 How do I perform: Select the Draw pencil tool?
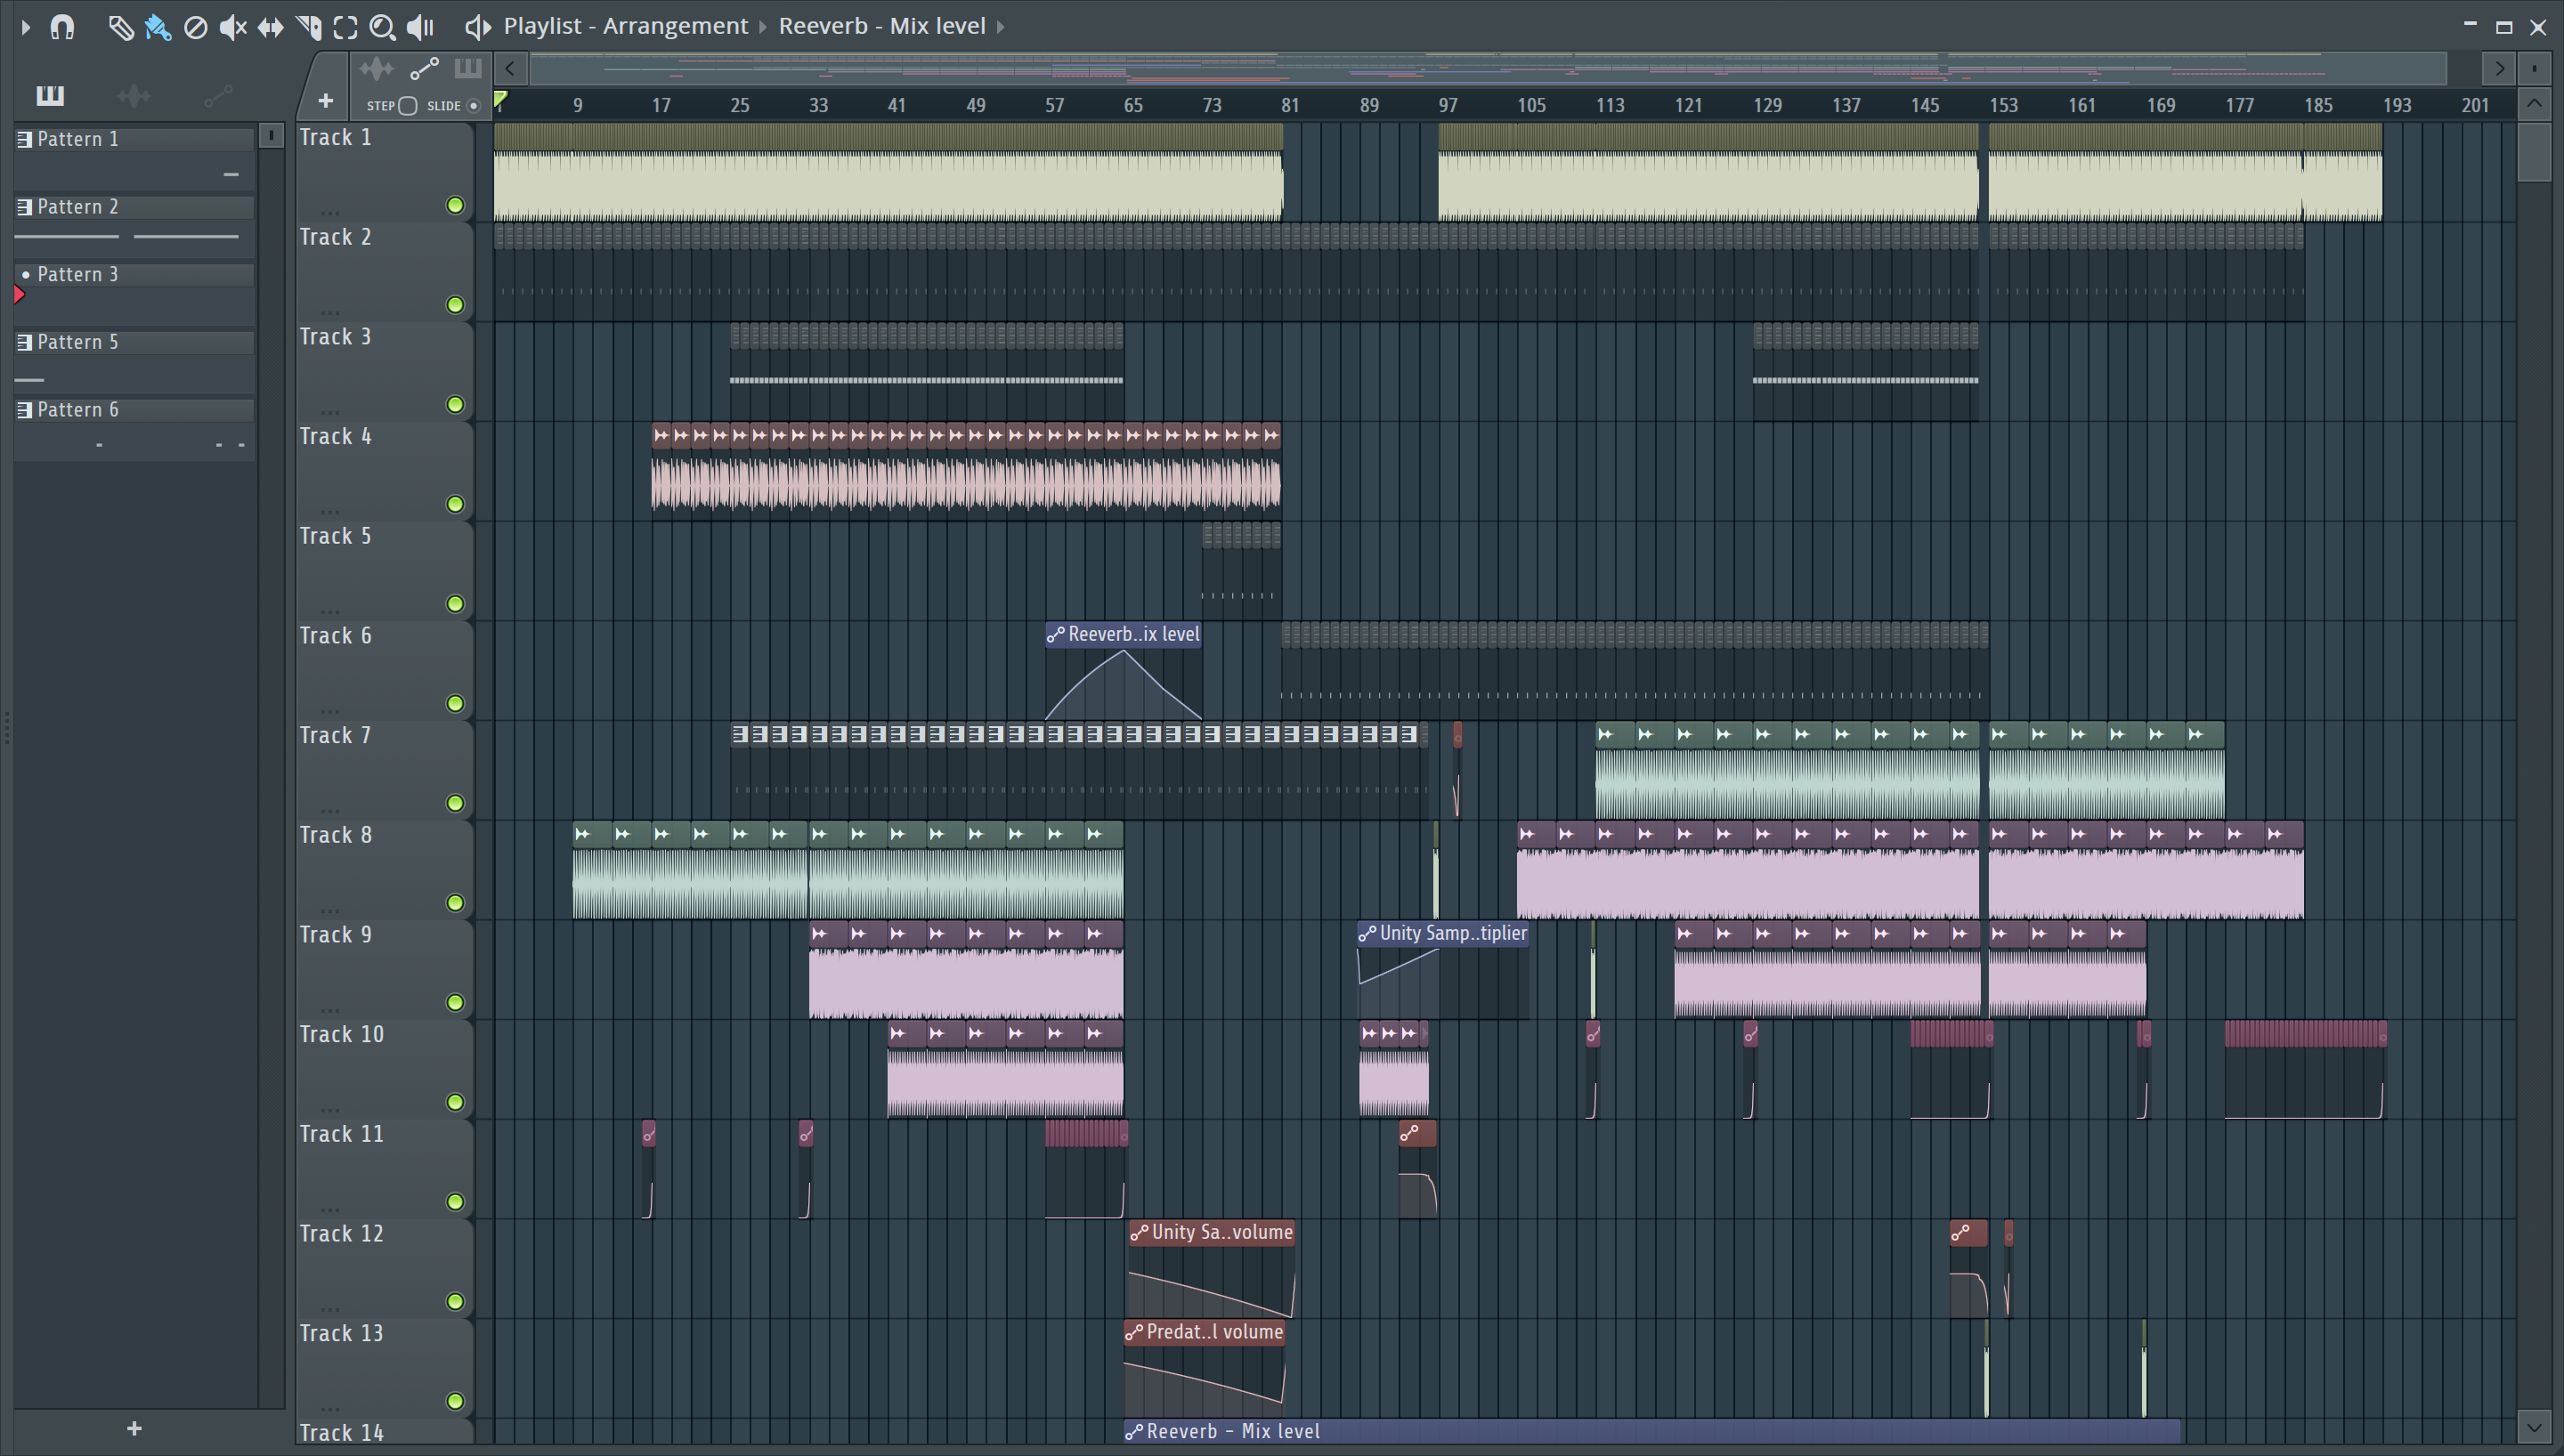point(120,27)
